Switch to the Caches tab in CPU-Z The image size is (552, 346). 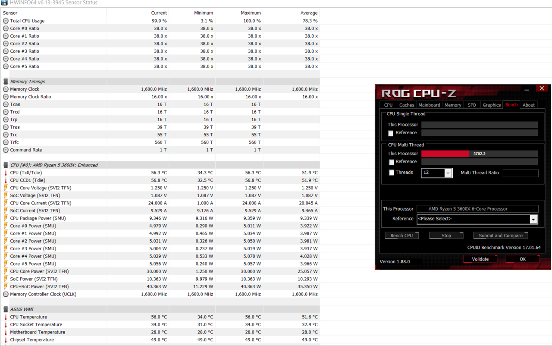pyautogui.click(x=406, y=105)
